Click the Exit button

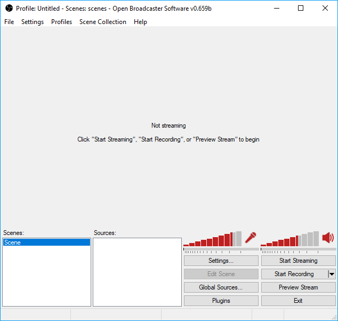(299, 301)
